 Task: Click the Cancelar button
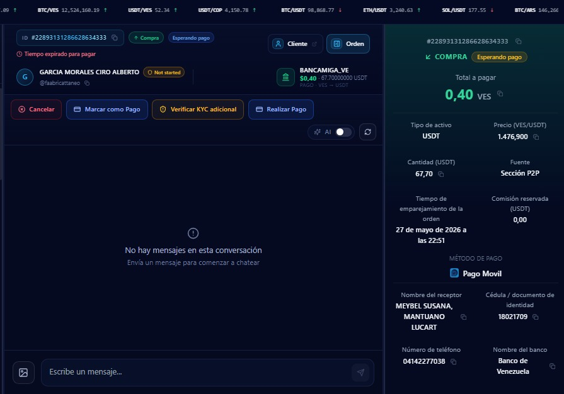(36, 109)
